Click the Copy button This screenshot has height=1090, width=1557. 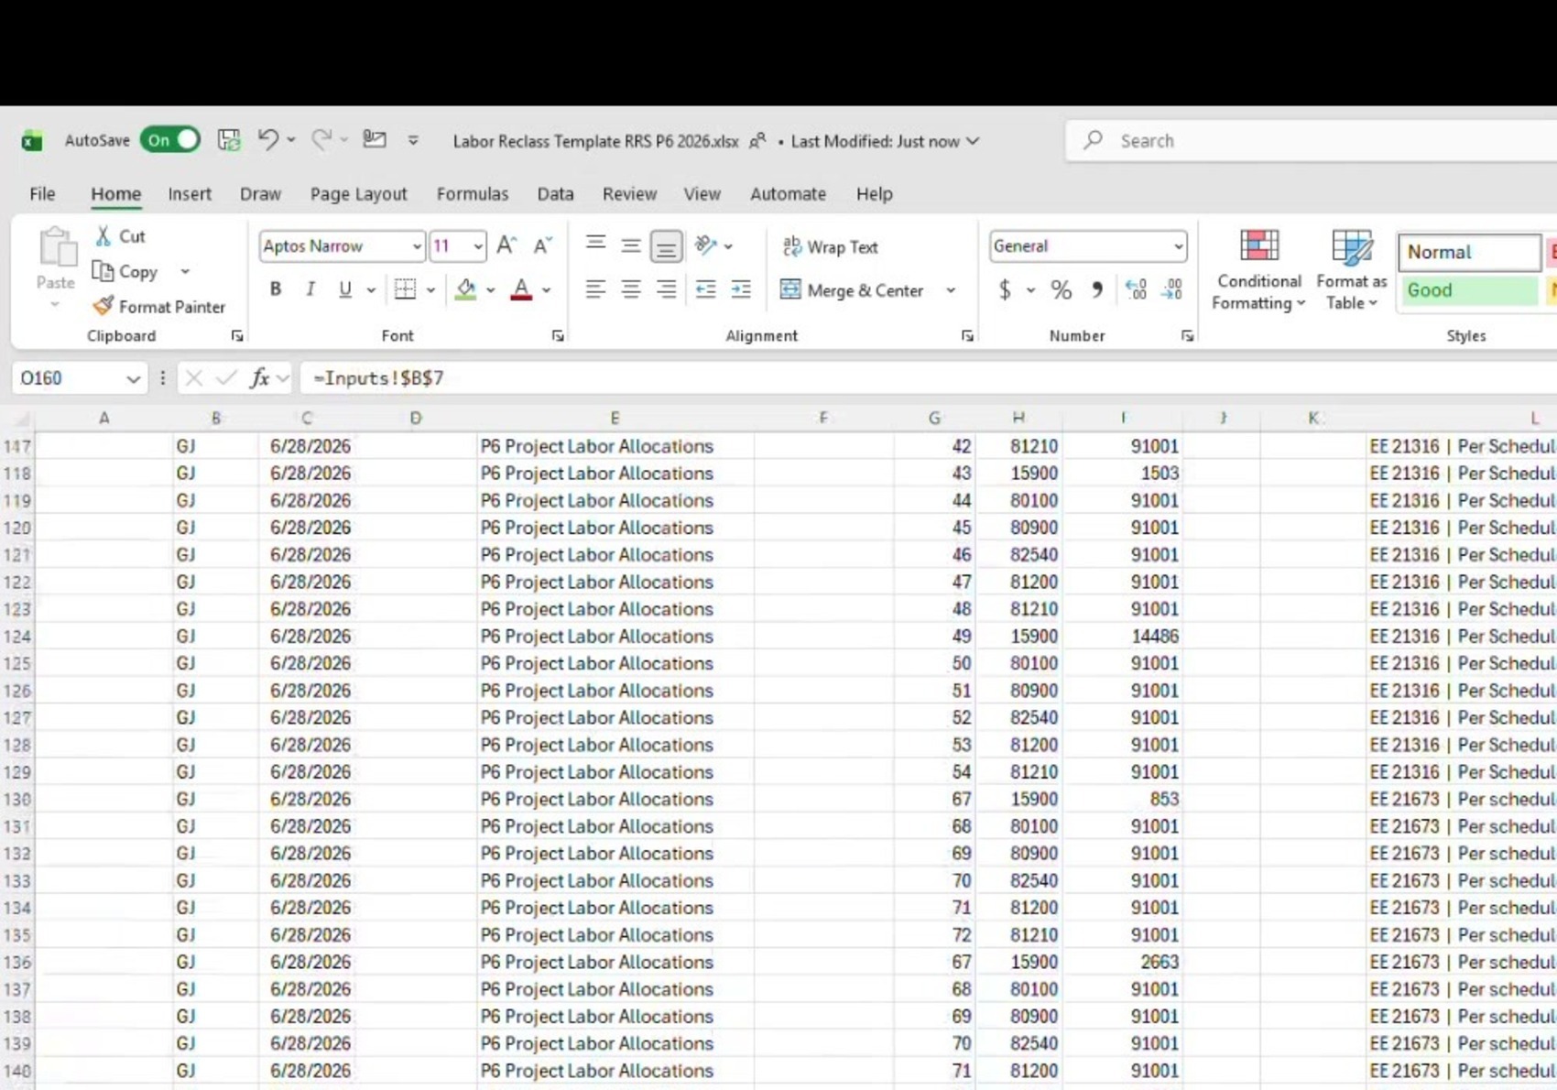click(x=126, y=271)
